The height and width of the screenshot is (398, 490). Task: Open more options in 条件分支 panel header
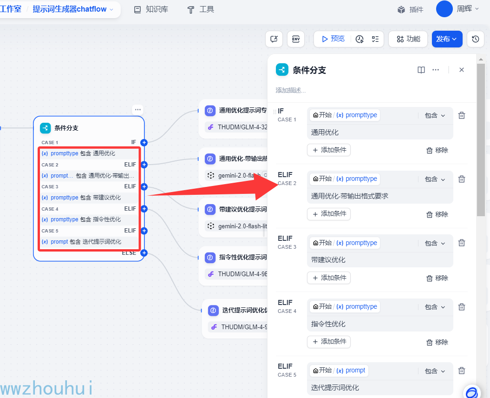point(435,70)
